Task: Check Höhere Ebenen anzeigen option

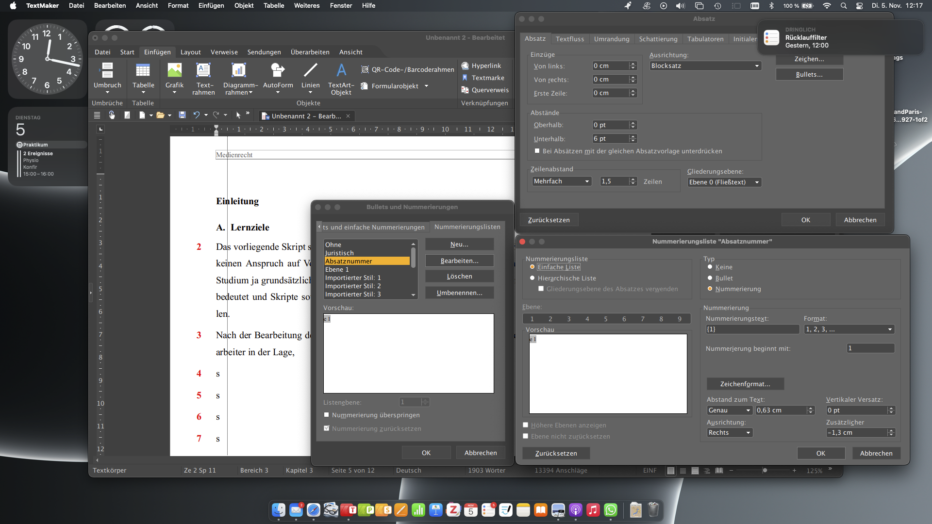Action: tap(526, 425)
